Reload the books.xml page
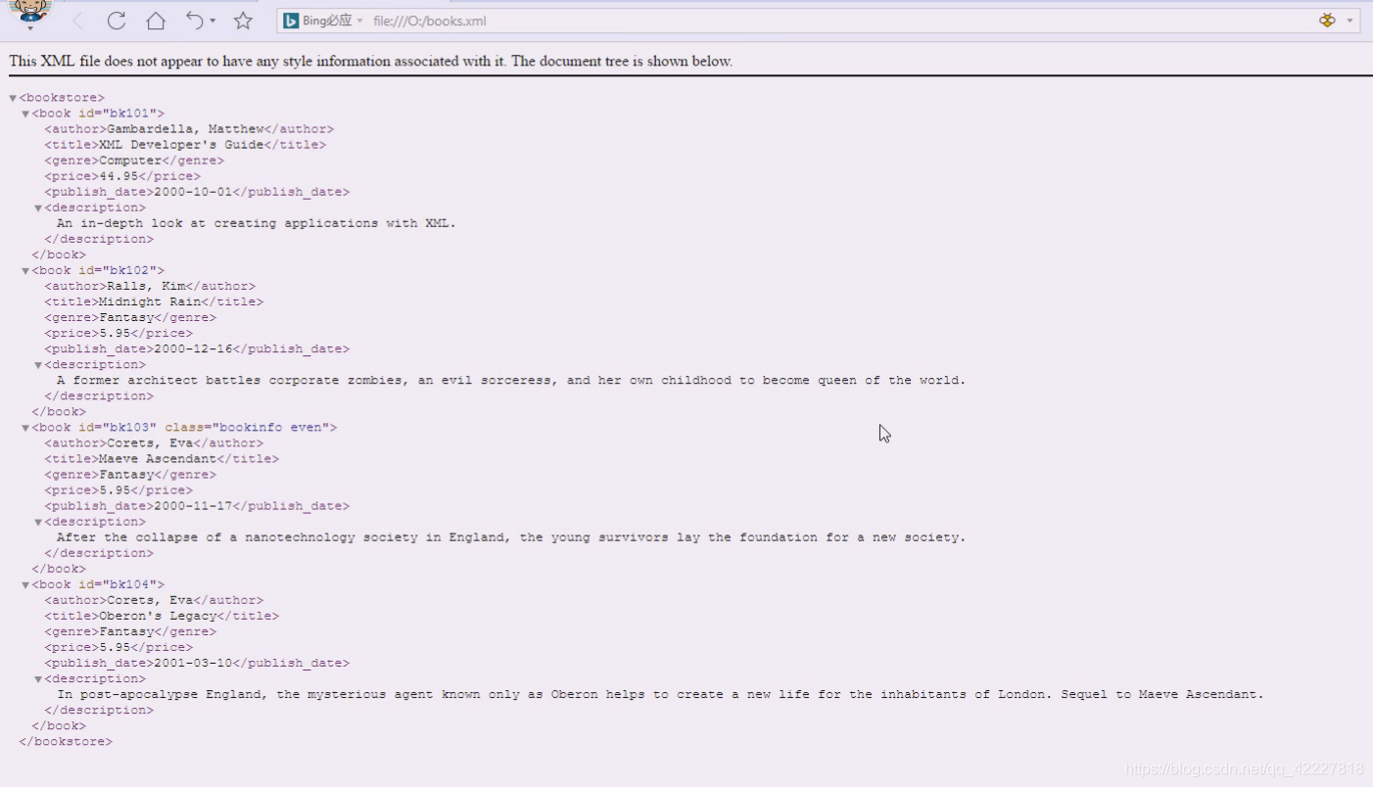Image resolution: width=1373 pixels, height=787 pixels. point(117,21)
